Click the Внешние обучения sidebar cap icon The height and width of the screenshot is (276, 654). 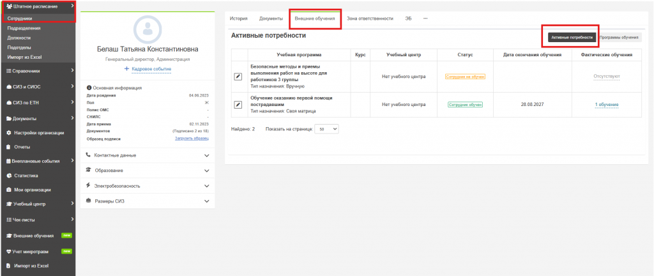pos(9,236)
